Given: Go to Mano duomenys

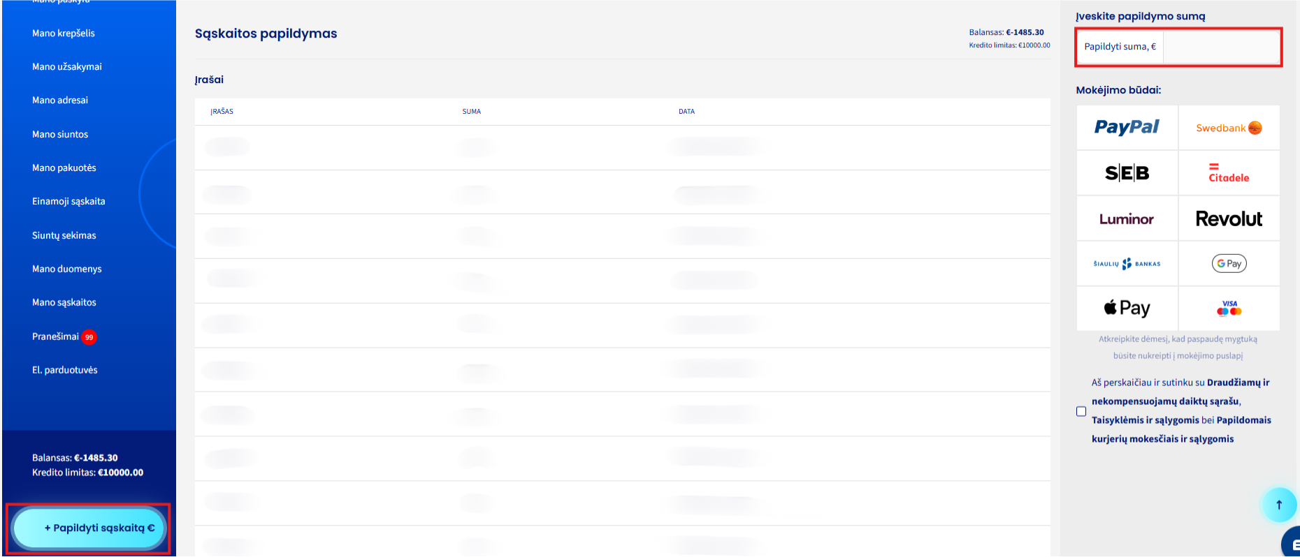Looking at the screenshot, I should coord(67,269).
